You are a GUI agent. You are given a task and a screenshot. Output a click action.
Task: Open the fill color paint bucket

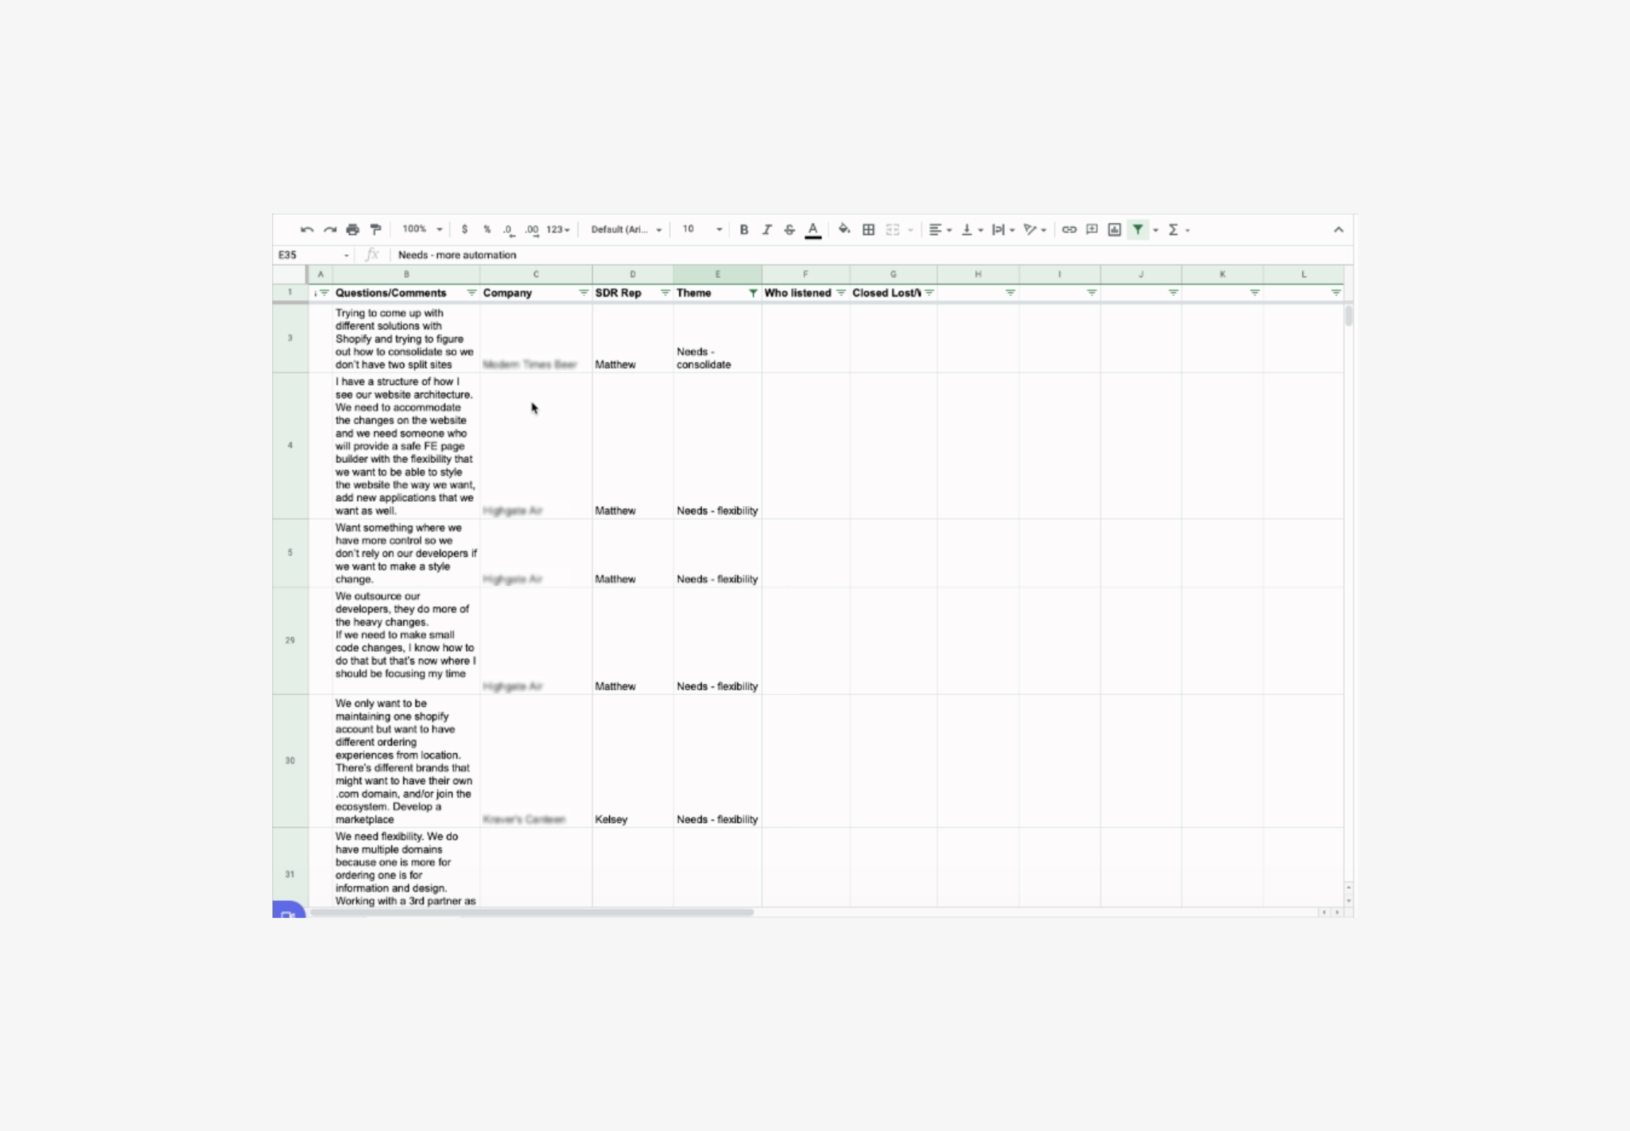pyautogui.click(x=844, y=230)
